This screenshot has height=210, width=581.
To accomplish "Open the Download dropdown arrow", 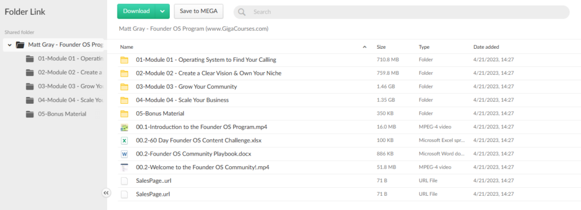I will pyautogui.click(x=162, y=11).
